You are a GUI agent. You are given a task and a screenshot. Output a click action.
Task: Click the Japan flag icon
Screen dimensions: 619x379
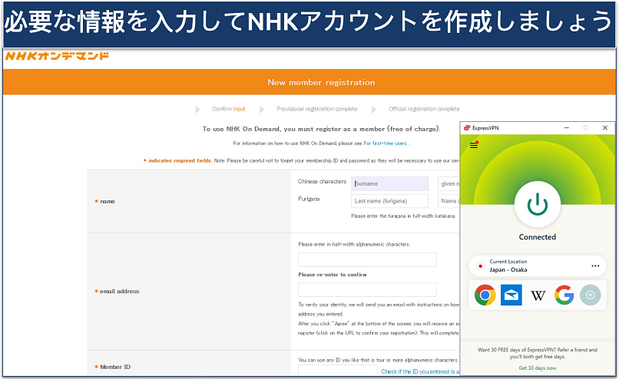pos(481,266)
